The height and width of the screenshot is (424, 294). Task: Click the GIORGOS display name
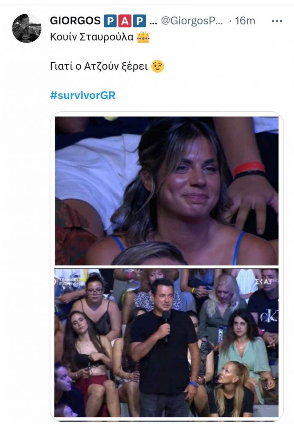click(x=75, y=21)
